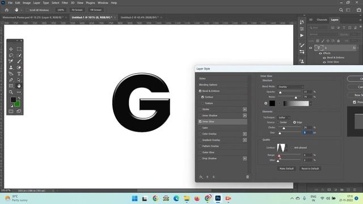Select the Rectangular Marquee tool
363x204 pixels.
click(19, 49)
